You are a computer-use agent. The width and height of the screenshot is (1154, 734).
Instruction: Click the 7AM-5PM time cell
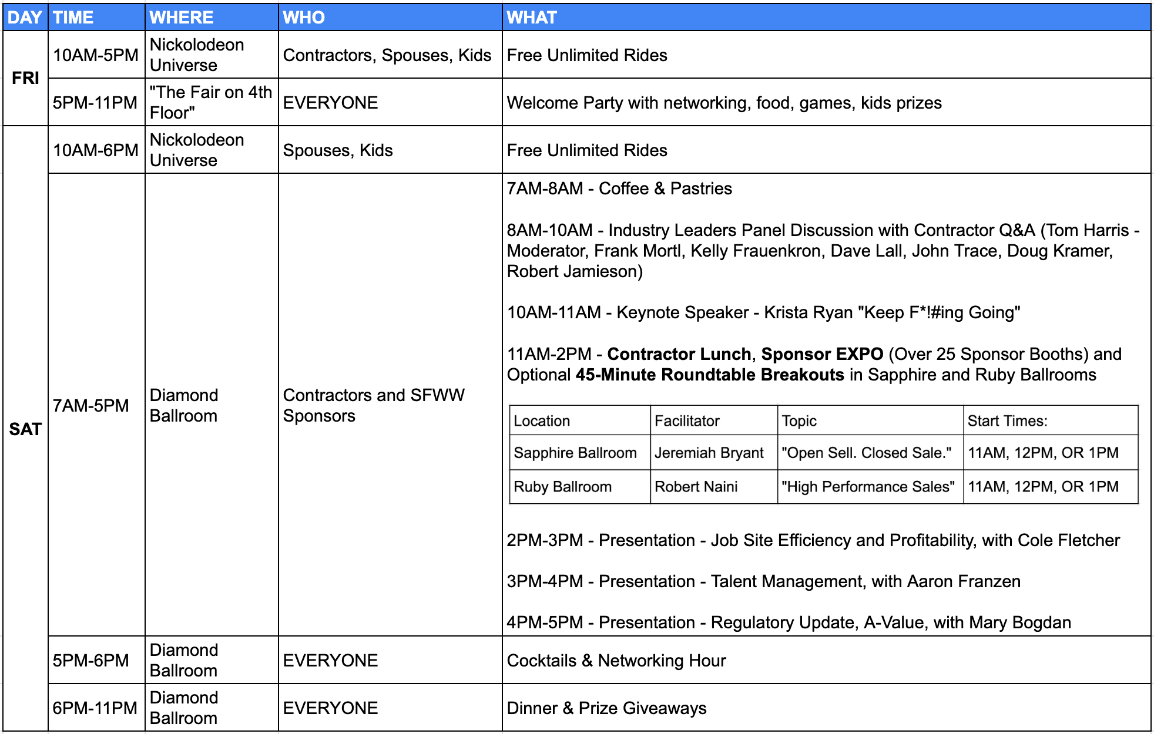coord(91,405)
